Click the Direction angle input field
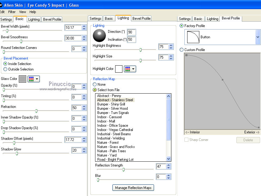The image size is (261, 196). click(132, 32)
